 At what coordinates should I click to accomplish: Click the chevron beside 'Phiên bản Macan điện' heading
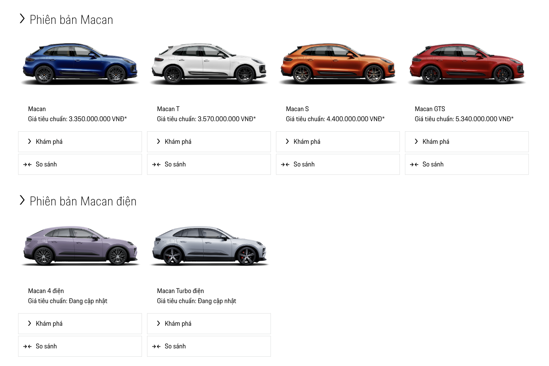tap(22, 200)
